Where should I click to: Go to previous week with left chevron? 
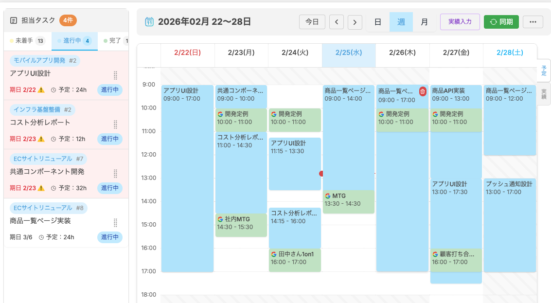pos(337,22)
